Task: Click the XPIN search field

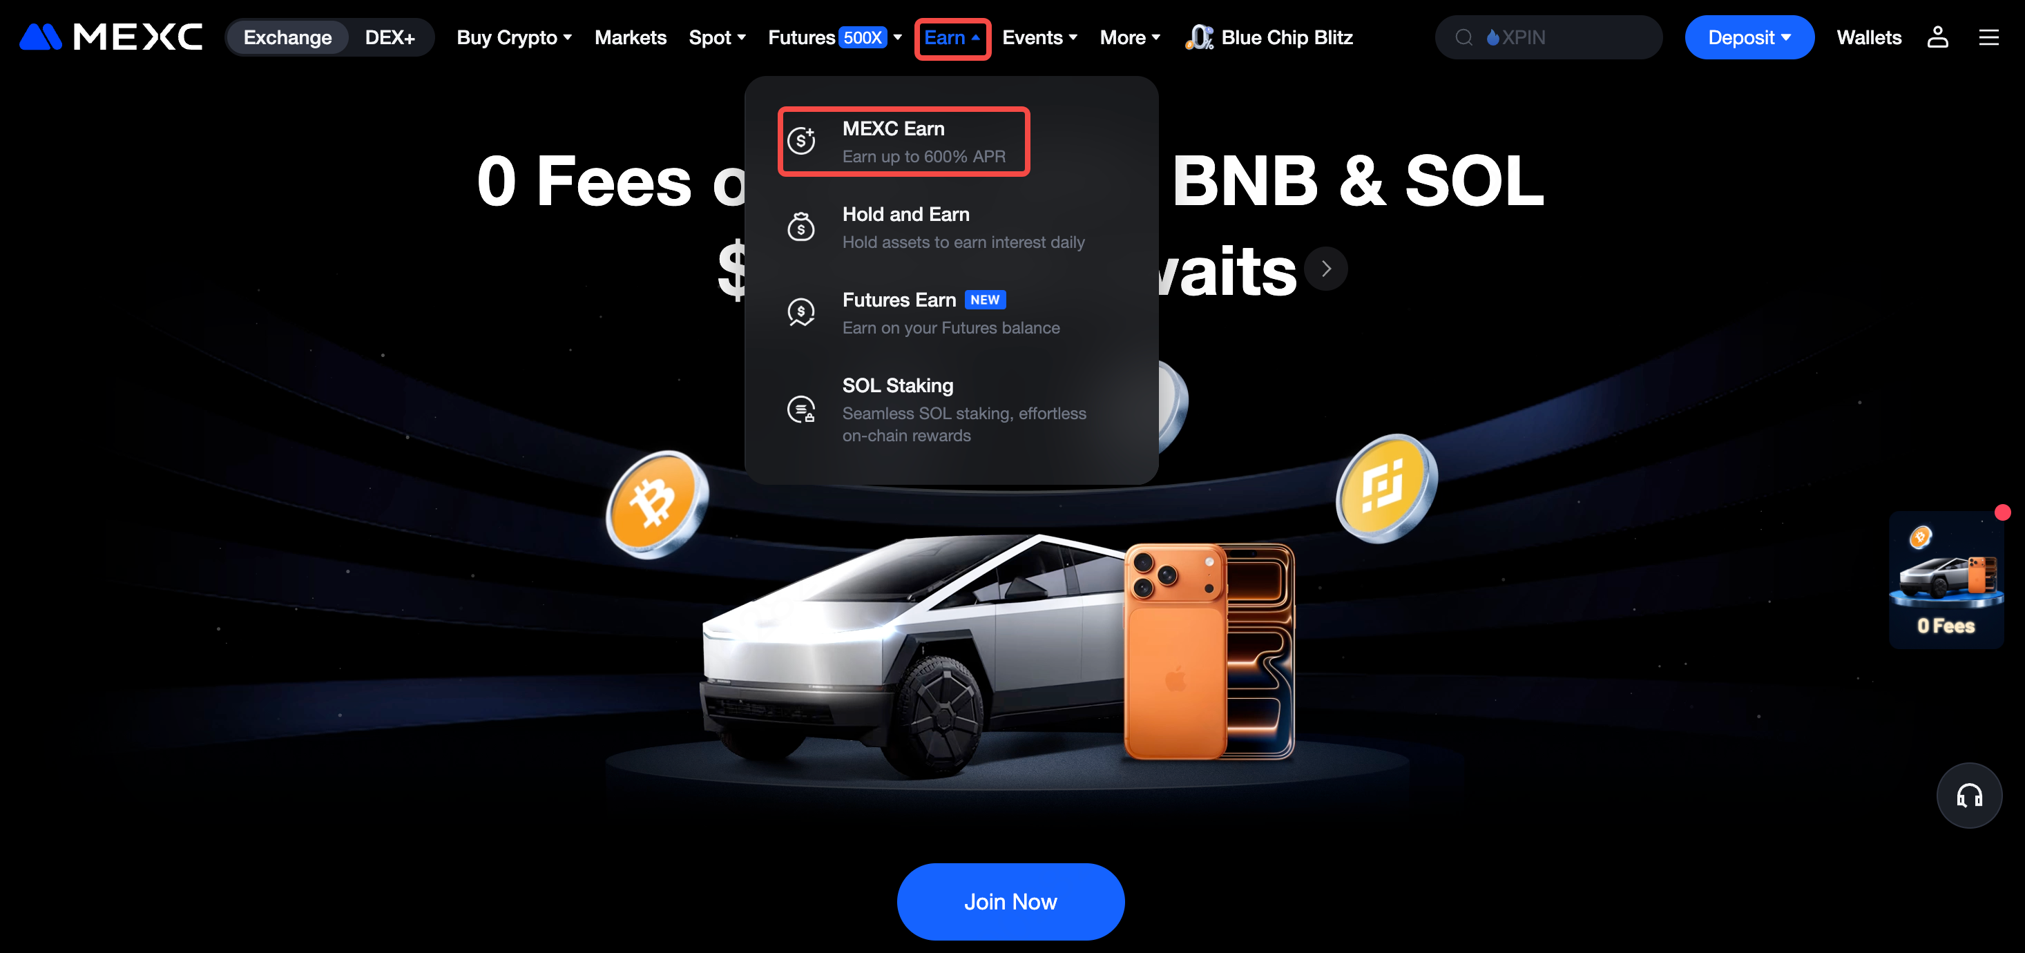Action: (1548, 37)
